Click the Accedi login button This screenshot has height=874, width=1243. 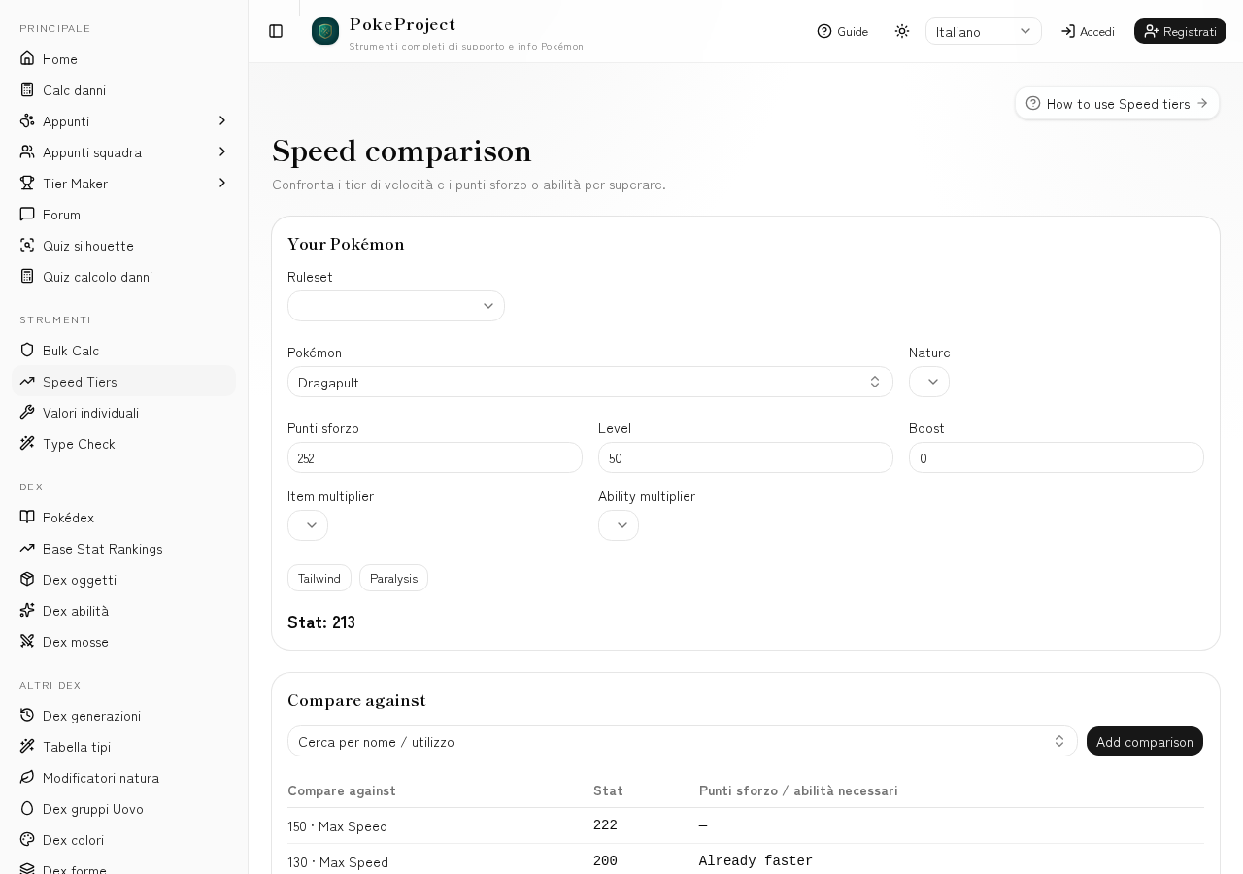point(1088,31)
